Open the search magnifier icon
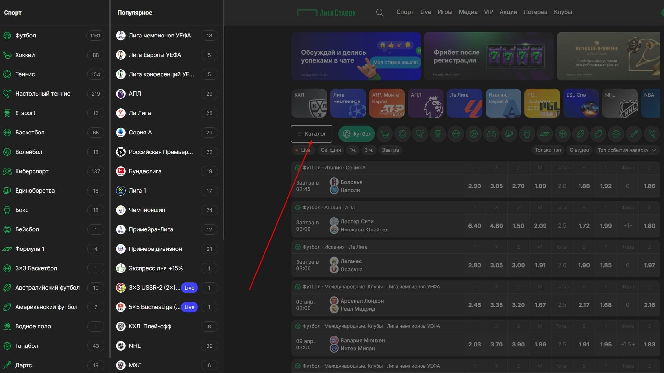The image size is (664, 373). tap(380, 13)
